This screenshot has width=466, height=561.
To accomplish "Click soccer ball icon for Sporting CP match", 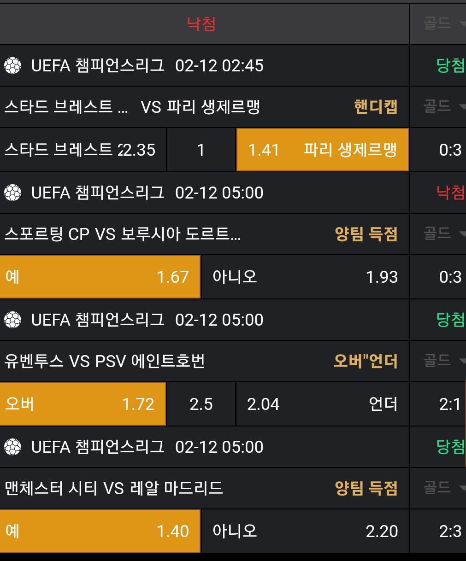I will tap(12, 193).
